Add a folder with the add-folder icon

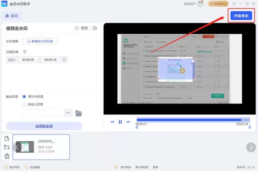(x=7, y=147)
